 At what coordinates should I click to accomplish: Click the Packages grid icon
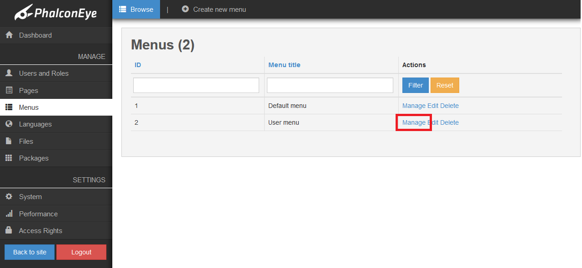click(9, 158)
